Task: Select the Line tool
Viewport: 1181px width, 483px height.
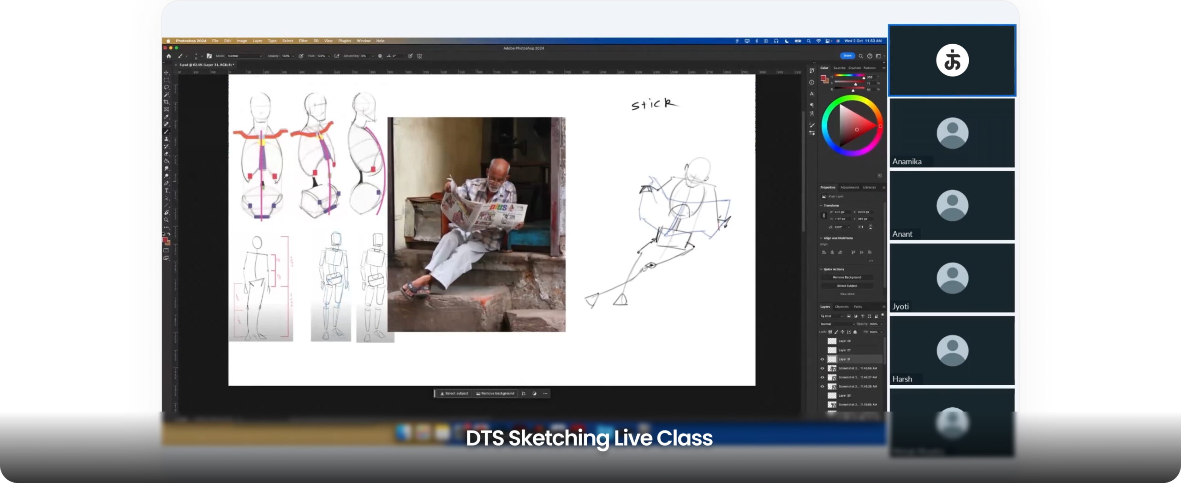Action: tap(166, 205)
